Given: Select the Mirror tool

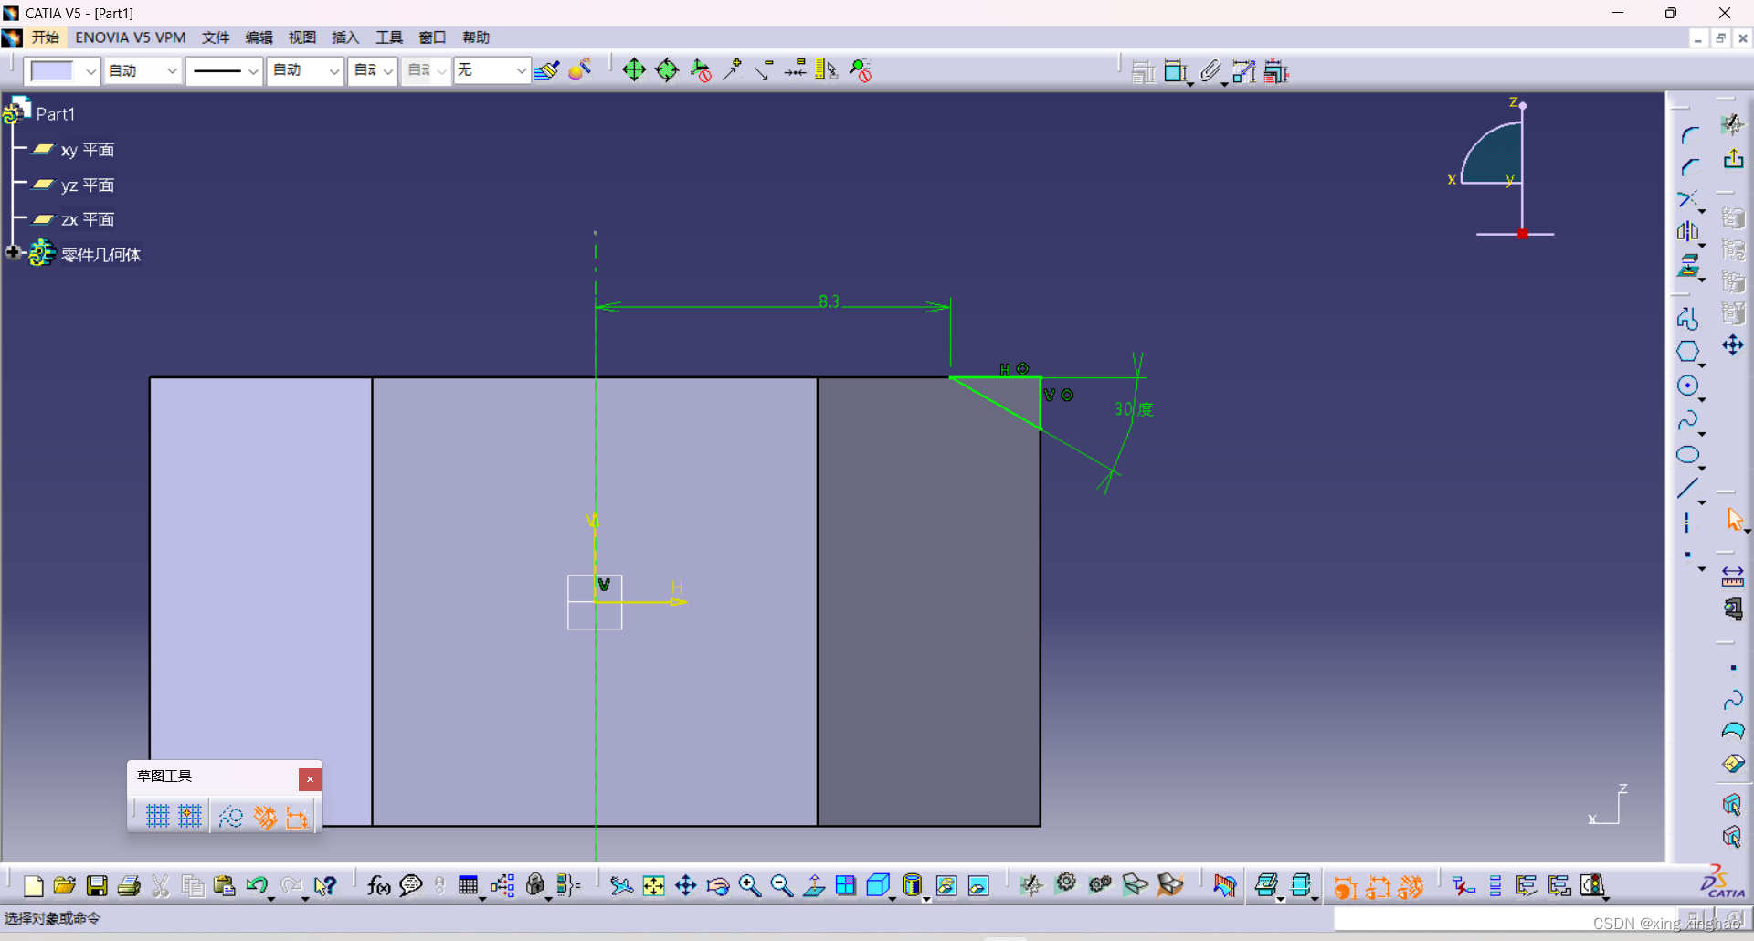Looking at the screenshot, I should coord(1689,232).
